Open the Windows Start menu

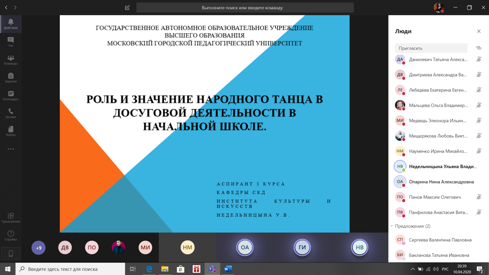tap(8, 269)
